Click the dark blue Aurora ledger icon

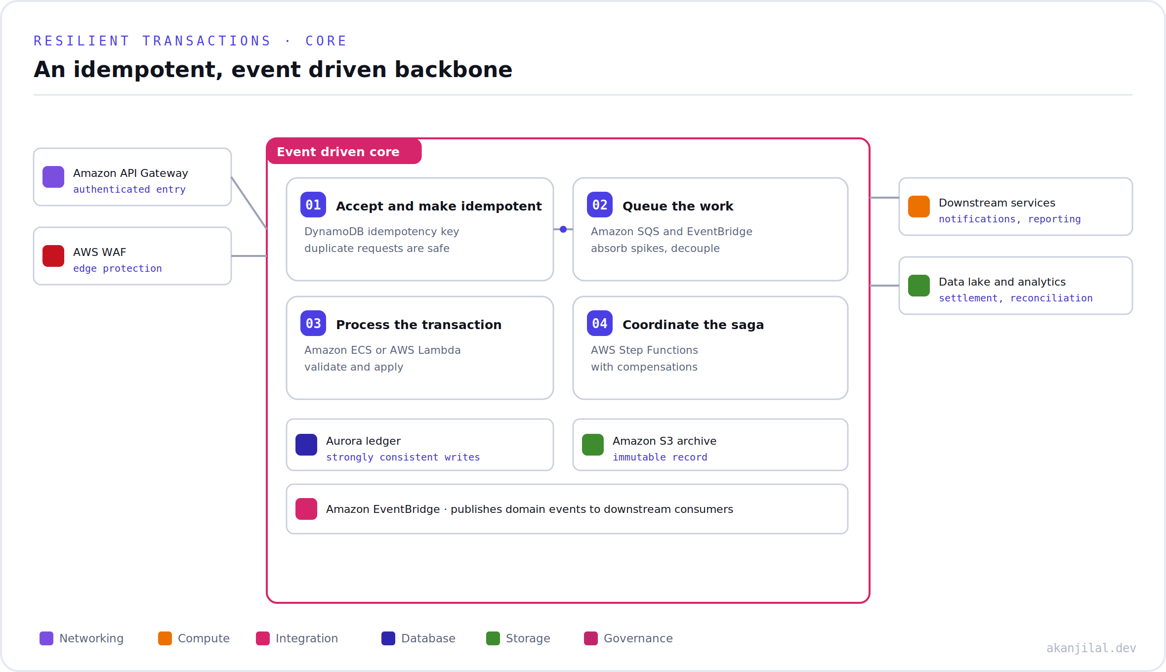(306, 445)
